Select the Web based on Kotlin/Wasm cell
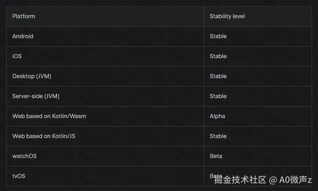 tap(49, 116)
